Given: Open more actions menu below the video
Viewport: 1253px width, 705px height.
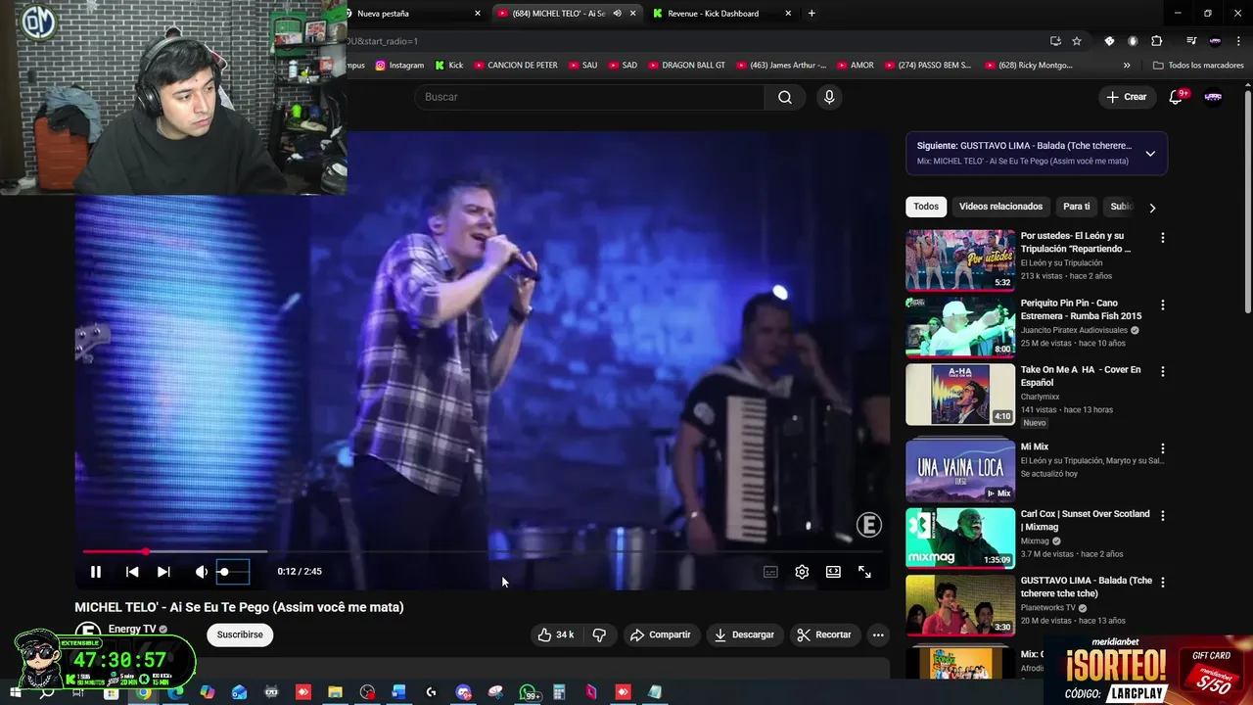Looking at the screenshot, I should click(878, 634).
